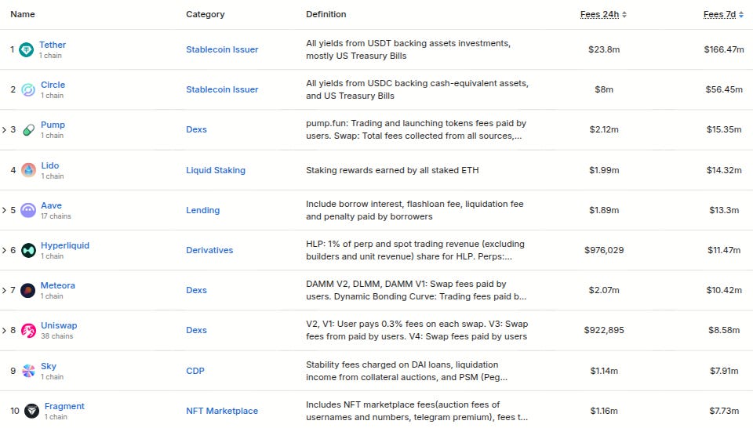The width and height of the screenshot is (753, 428).
Task: Open the Uniswap protocol link
Action: point(59,326)
